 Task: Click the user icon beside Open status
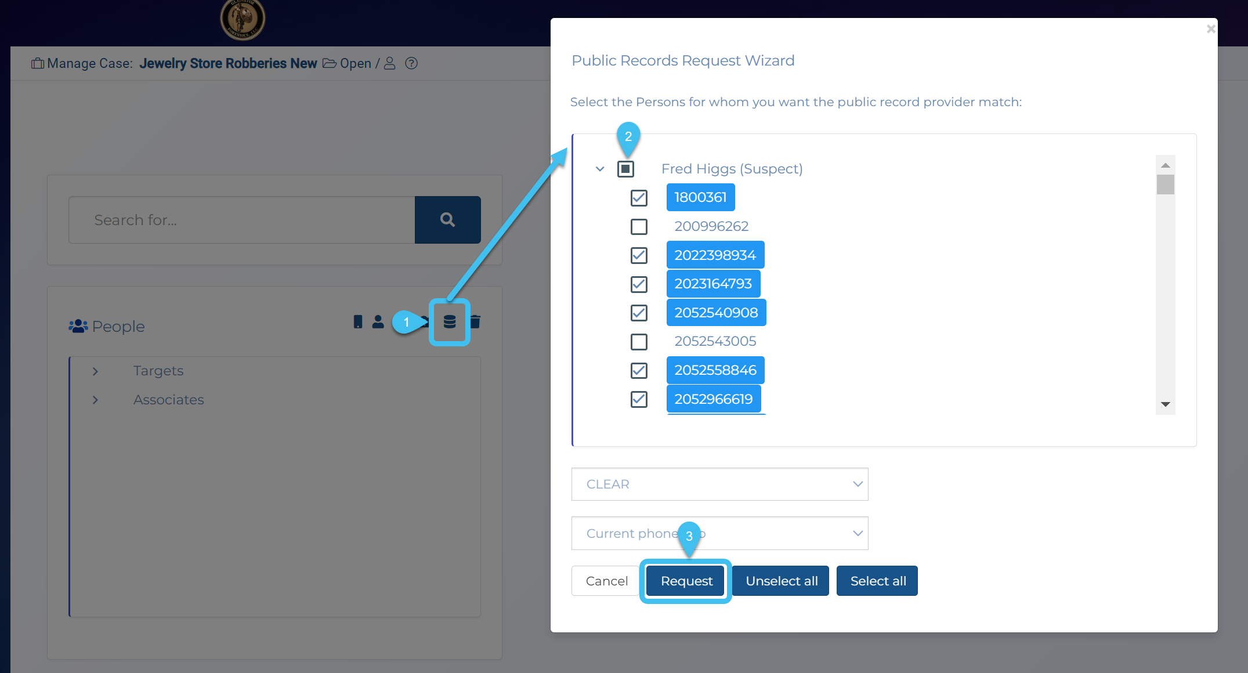coord(390,63)
